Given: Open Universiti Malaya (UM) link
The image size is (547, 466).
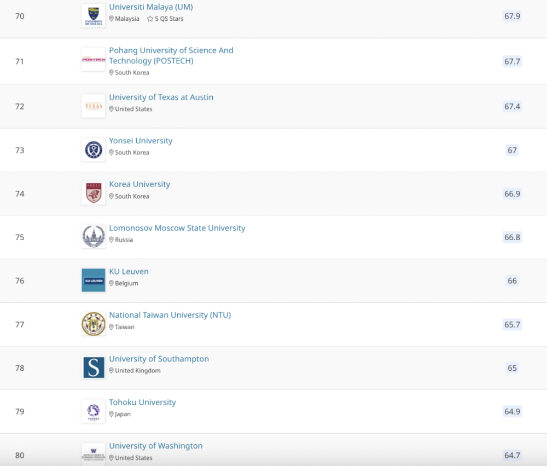Looking at the screenshot, I should click(x=151, y=7).
